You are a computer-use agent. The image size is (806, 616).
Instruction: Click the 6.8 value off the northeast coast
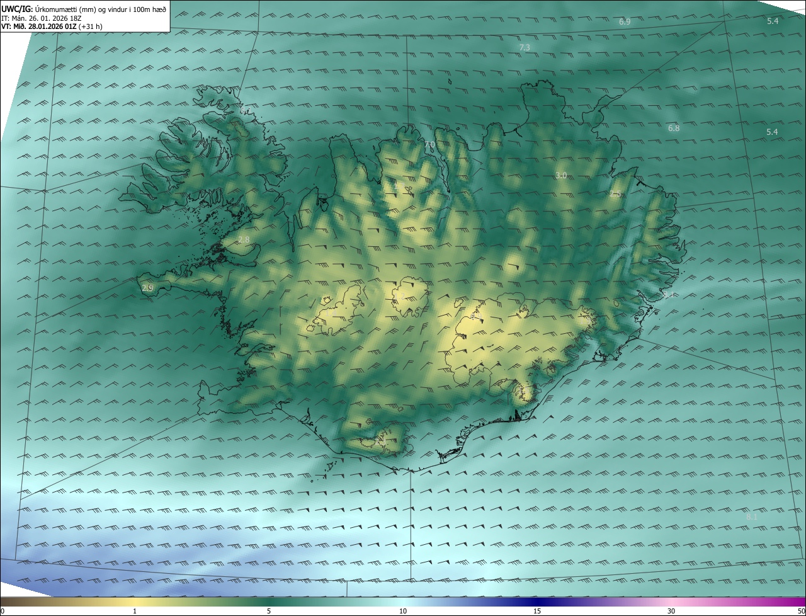tap(674, 128)
